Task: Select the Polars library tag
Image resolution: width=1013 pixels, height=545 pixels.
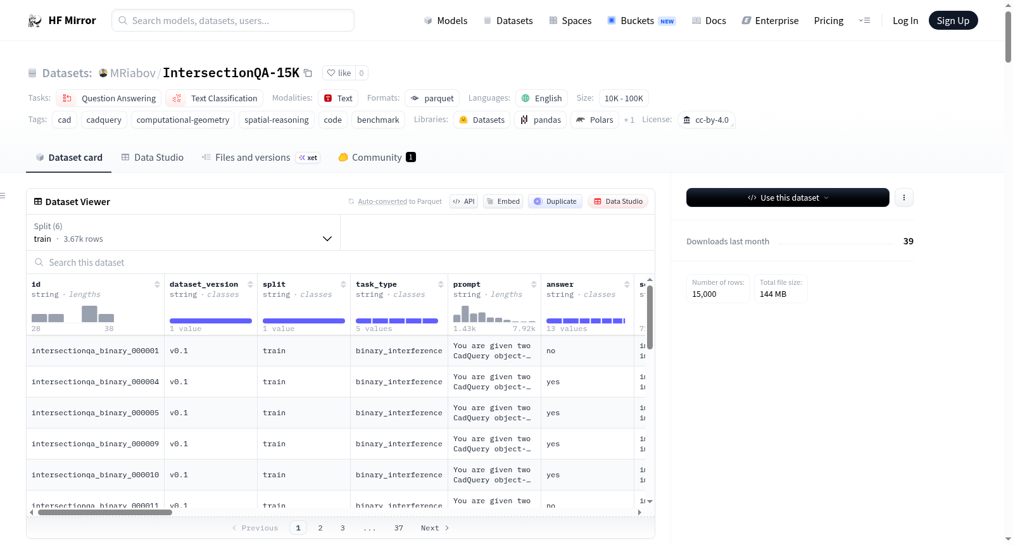Action: tap(595, 120)
